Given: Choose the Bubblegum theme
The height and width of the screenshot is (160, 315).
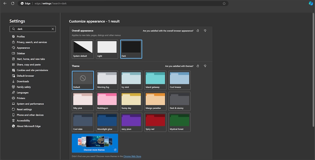Looking at the screenshot, I should [107, 101].
